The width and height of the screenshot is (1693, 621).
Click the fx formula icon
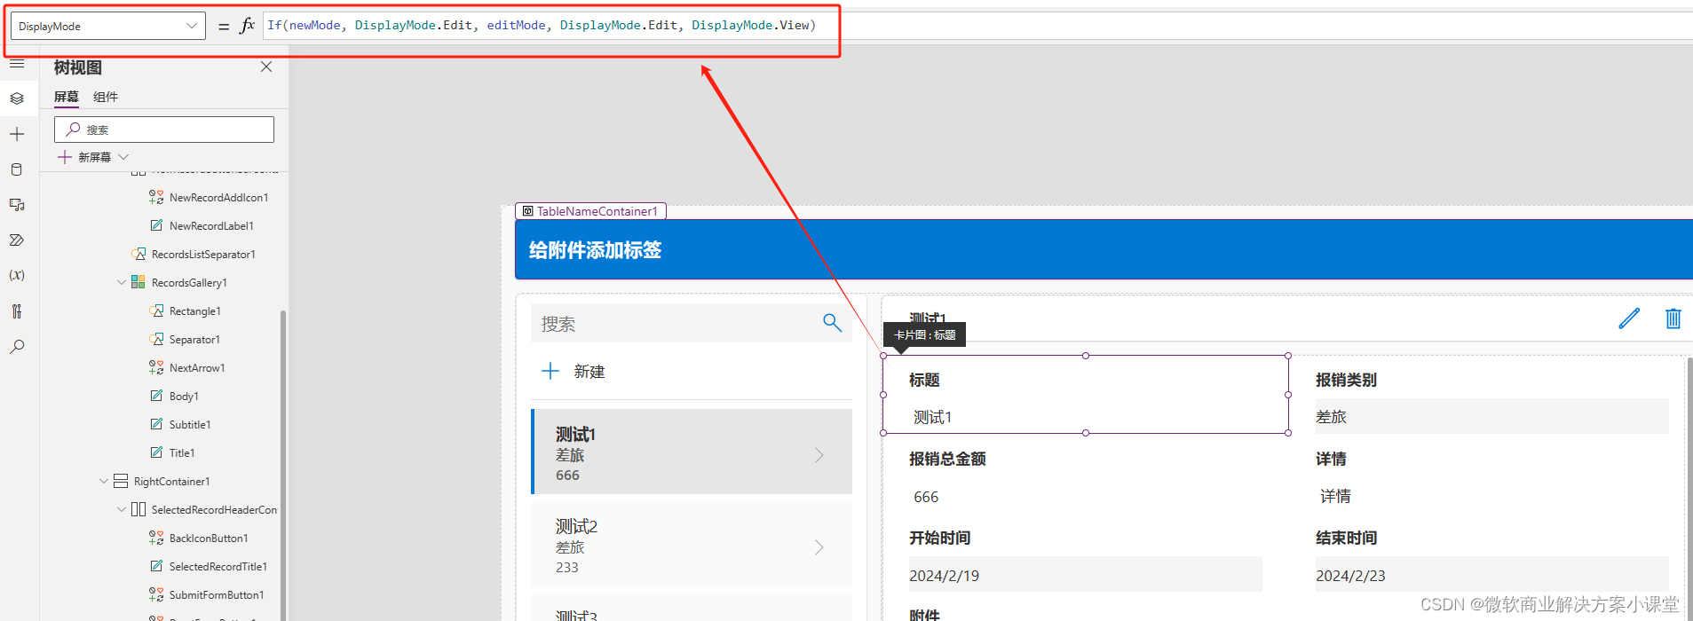pyautogui.click(x=247, y=25)
